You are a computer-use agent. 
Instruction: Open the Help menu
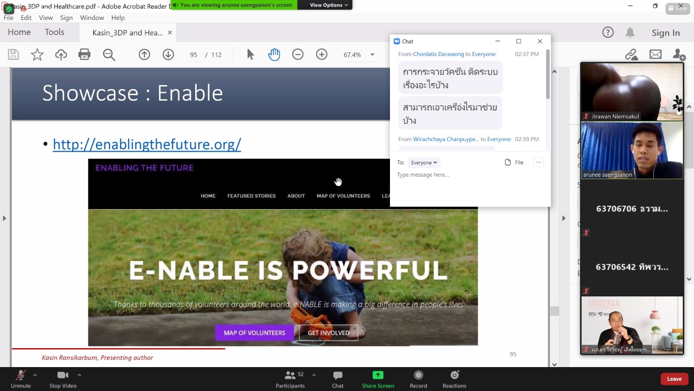click(118, 17)
